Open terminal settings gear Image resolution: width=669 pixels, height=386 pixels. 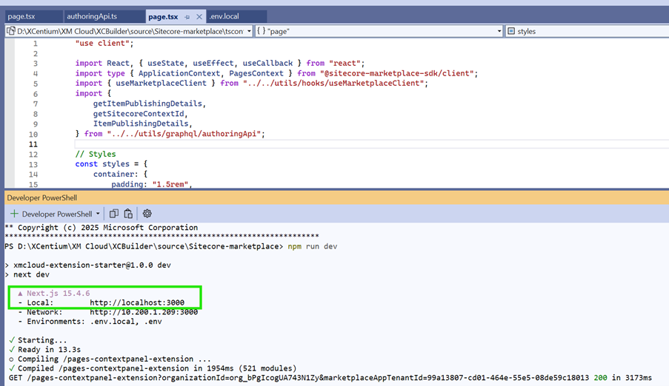(147, 214)
